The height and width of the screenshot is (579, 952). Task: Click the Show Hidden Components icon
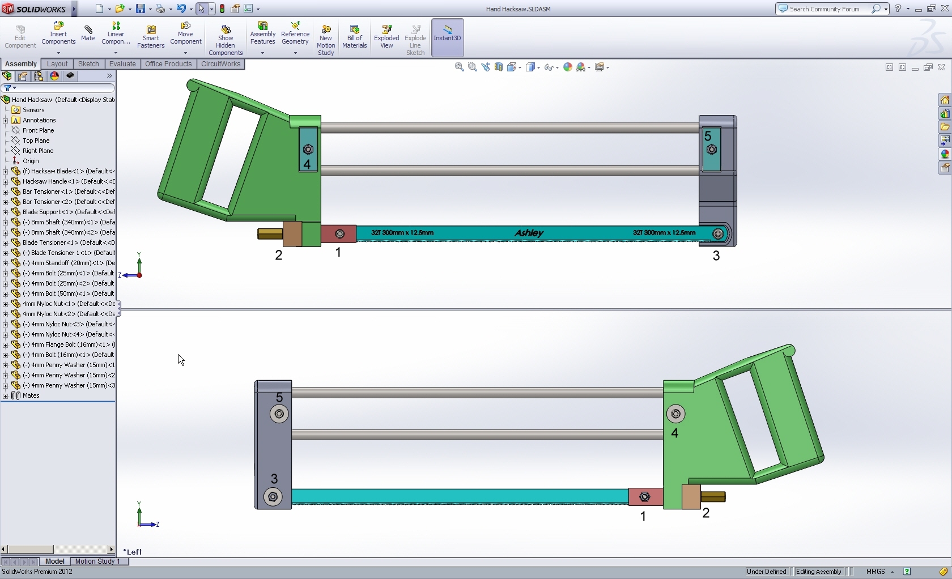click(x=226, y=40)
